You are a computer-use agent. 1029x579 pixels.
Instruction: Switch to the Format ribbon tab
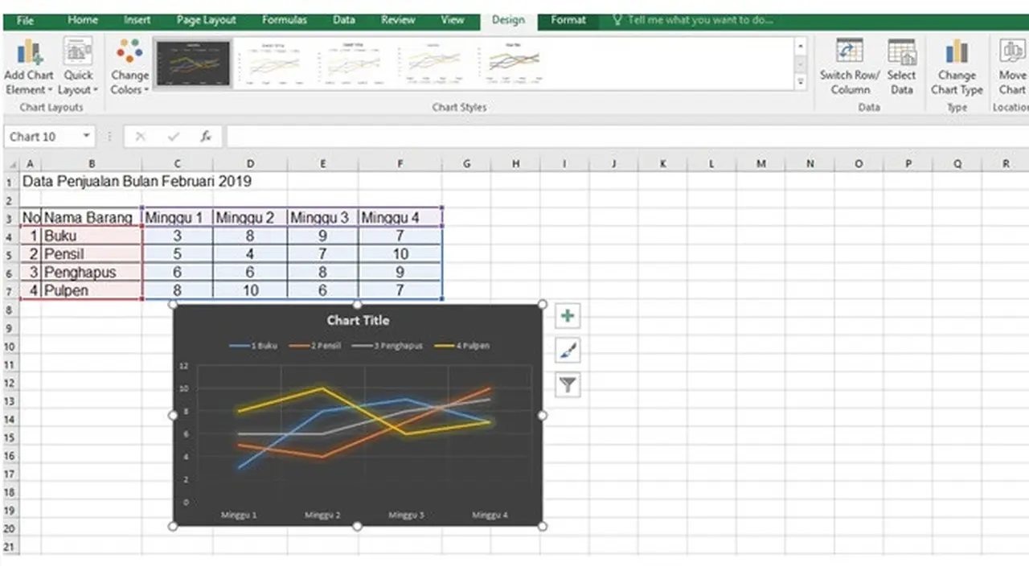click(568, 19)
